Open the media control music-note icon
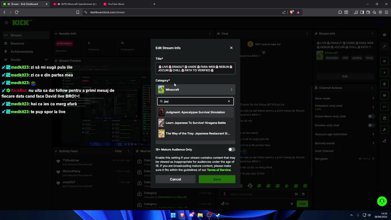Image resolution: width=391 pixels, height=220 pixels. click(x=356, y=12)
